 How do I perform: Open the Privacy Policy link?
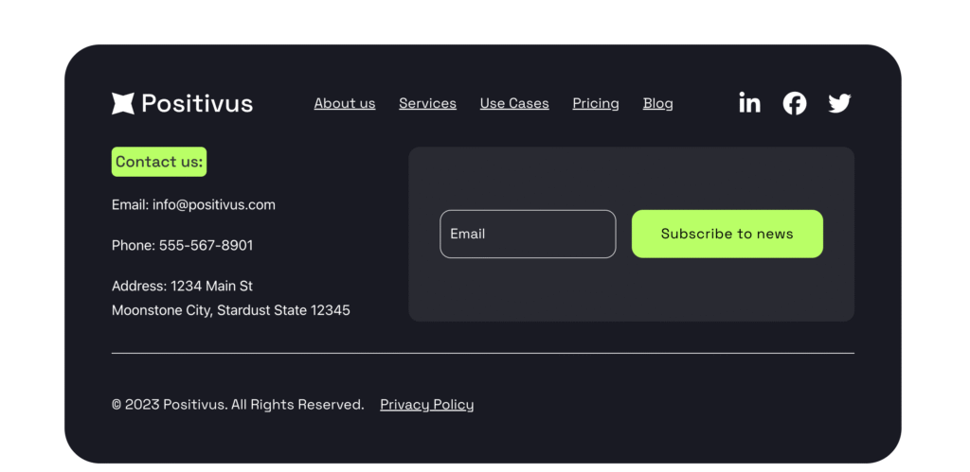[427, 405]
